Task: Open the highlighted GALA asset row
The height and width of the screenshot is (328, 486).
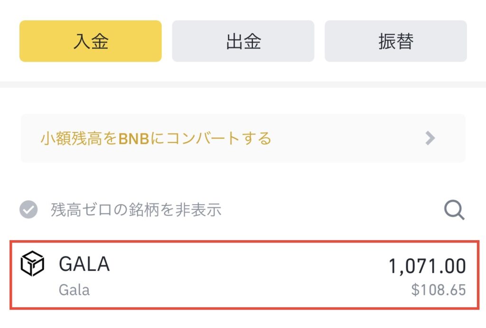Action: (x=244, y=275)
